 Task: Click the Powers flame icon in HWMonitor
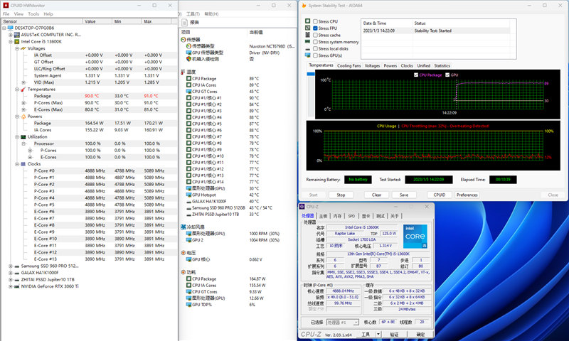[23, 116]
